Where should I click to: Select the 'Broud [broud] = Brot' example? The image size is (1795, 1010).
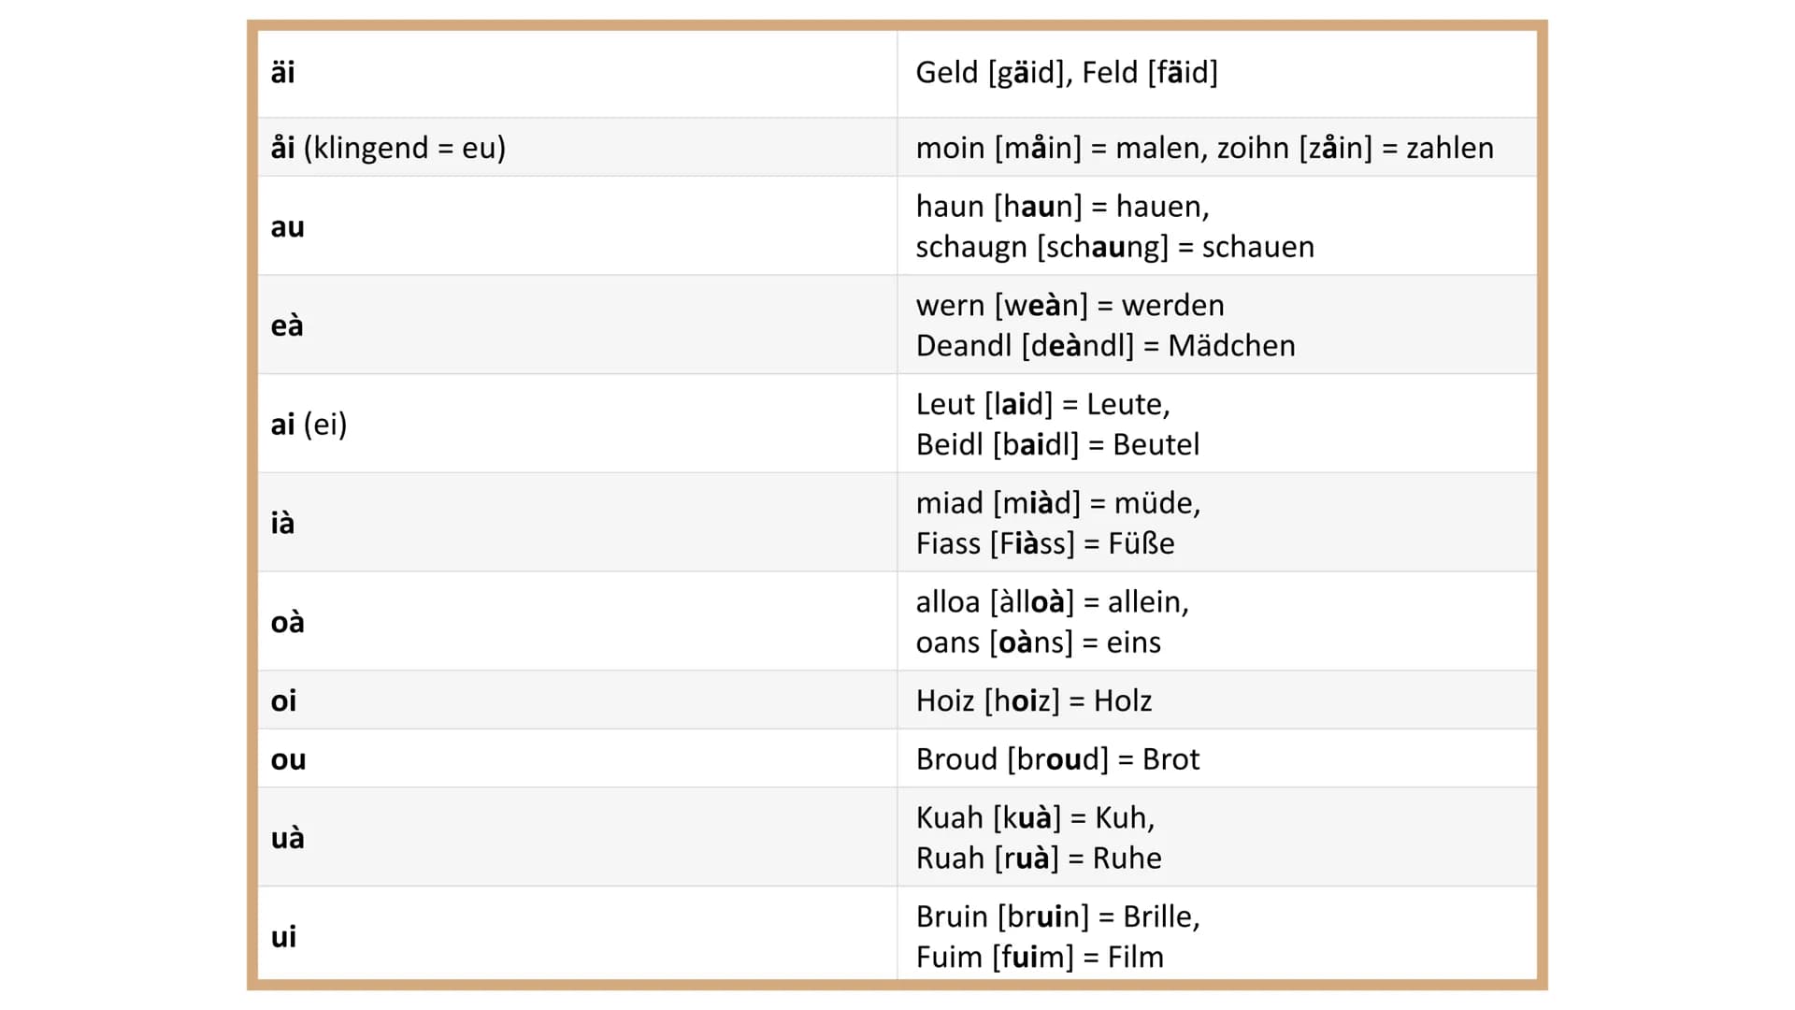[1057, 759]
